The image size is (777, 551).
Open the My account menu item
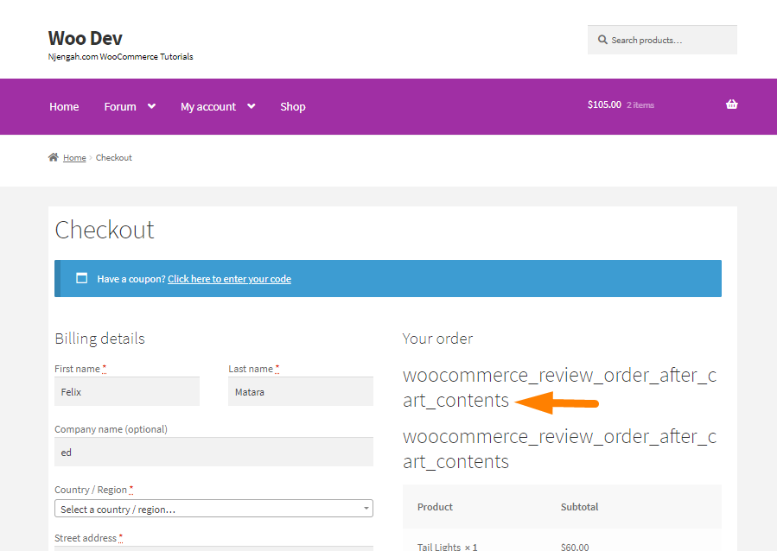tap(208, 107)
